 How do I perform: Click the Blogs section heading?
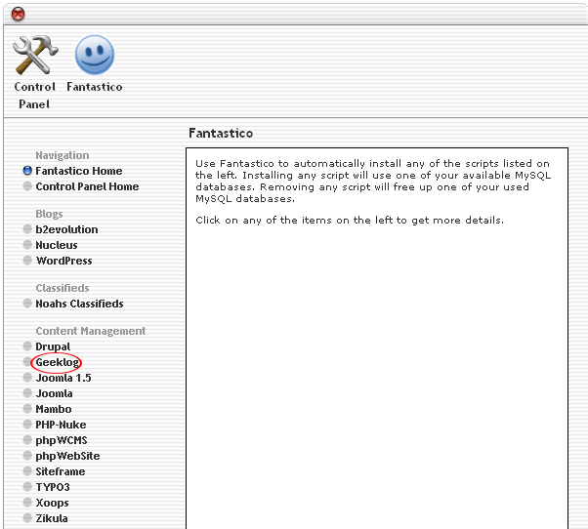coord(49,214)
